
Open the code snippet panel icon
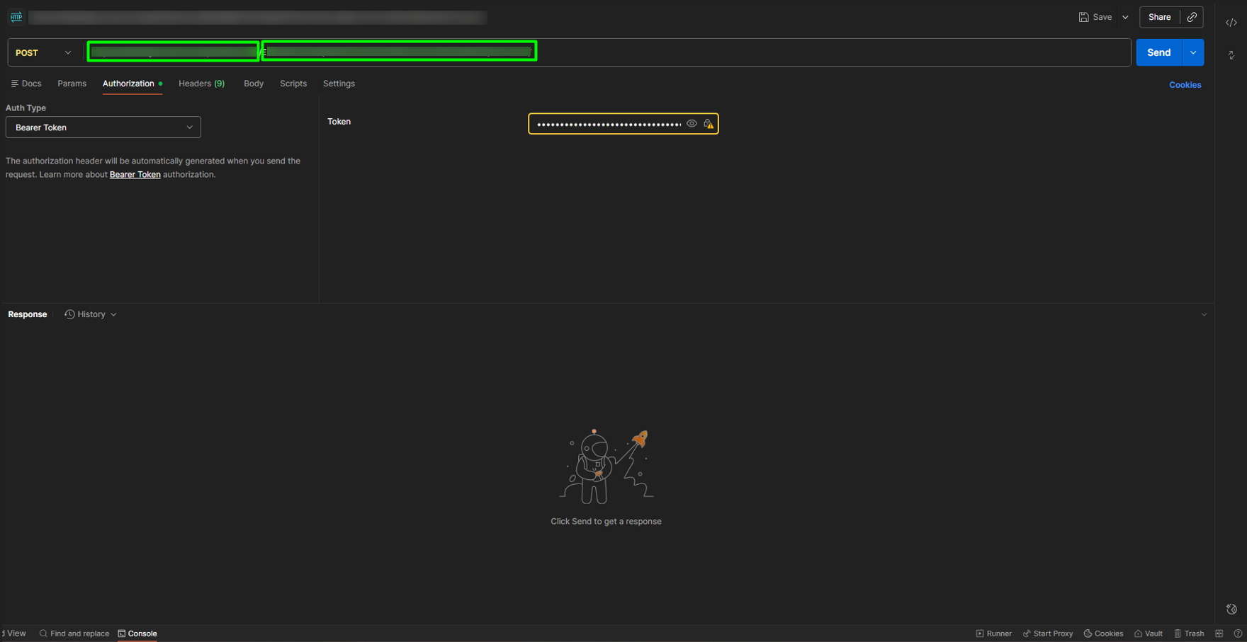pyautogui.click(x=1231, y=23)
